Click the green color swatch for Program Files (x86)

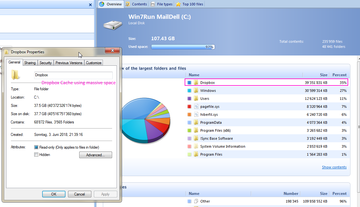(189, 130)
